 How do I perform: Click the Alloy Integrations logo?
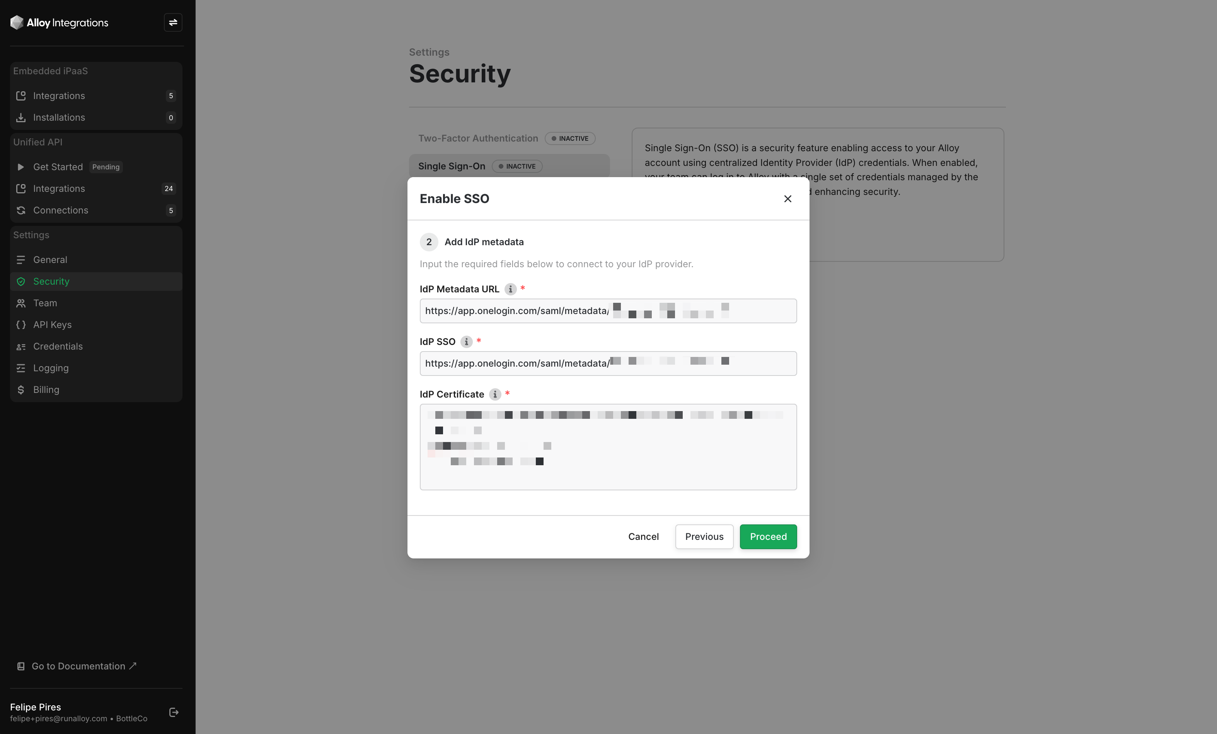pyautogui.click(x=59, y=23)
